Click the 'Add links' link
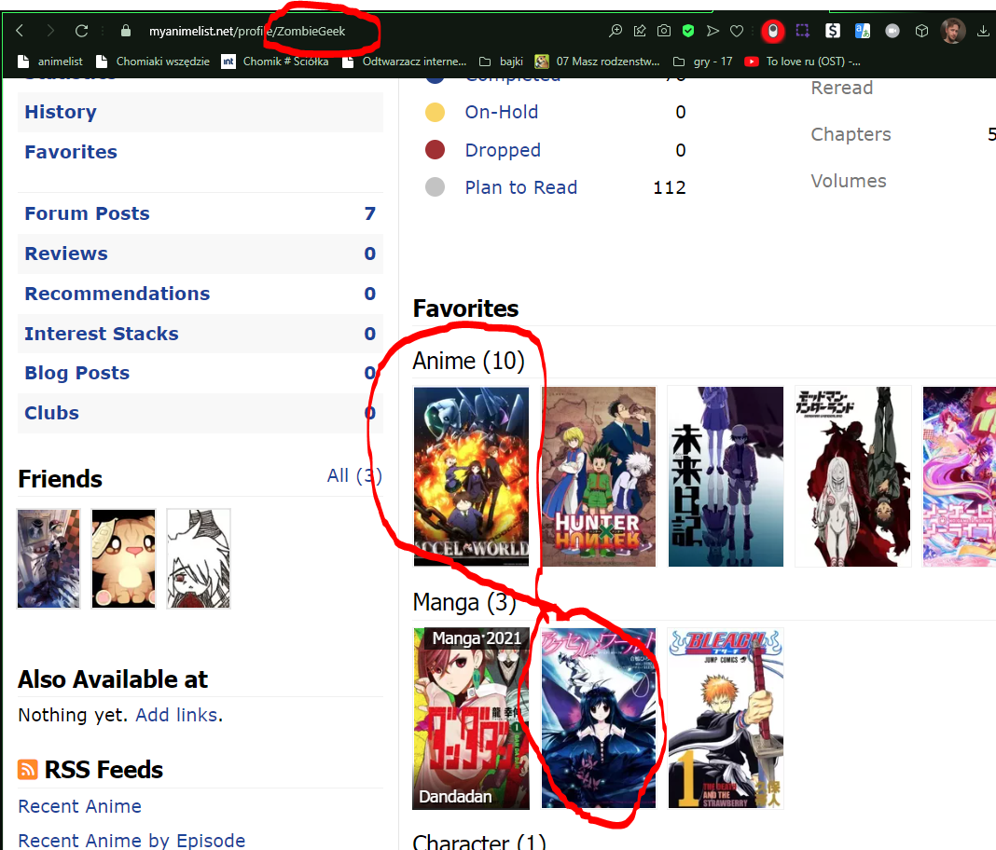996x850 pixels. pos(177,716)
